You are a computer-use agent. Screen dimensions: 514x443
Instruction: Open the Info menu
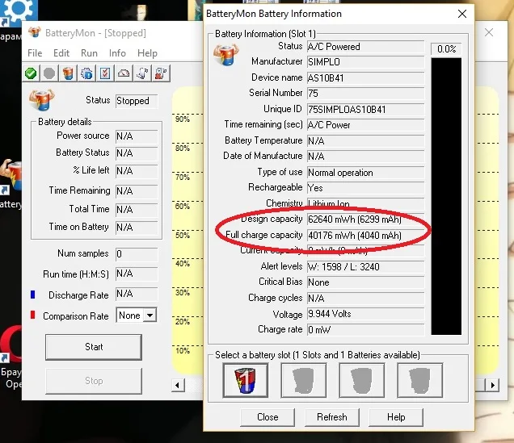pyautogui.click(x=117, y=53)
